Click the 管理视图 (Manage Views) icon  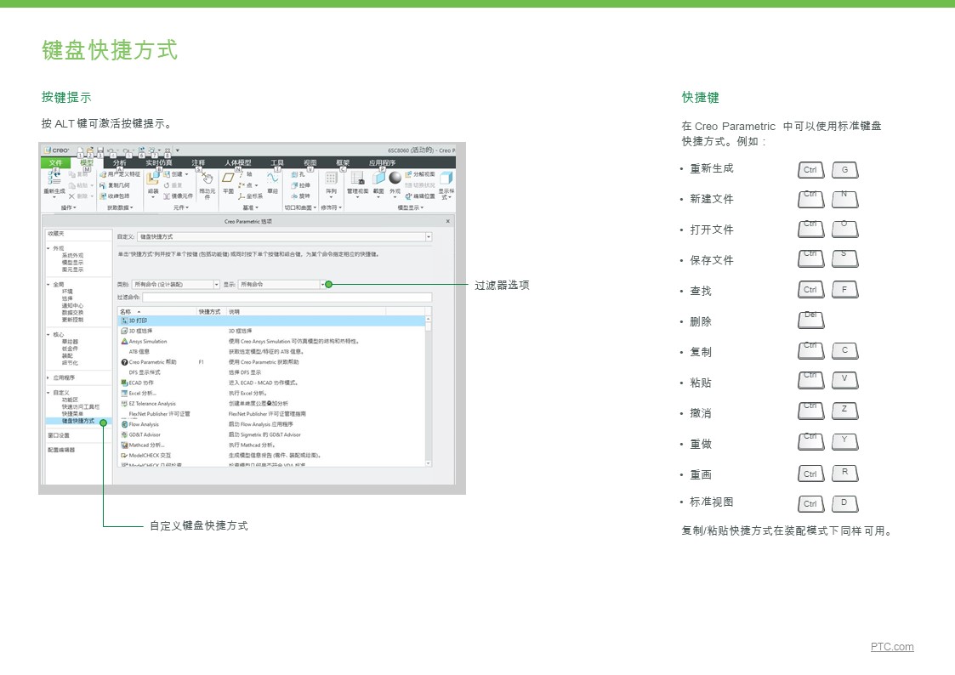point(357,179)
